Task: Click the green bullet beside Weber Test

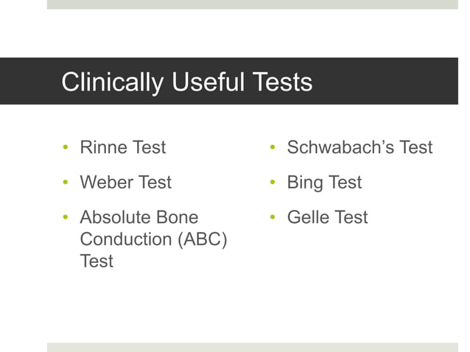Action: pos(66,182)
